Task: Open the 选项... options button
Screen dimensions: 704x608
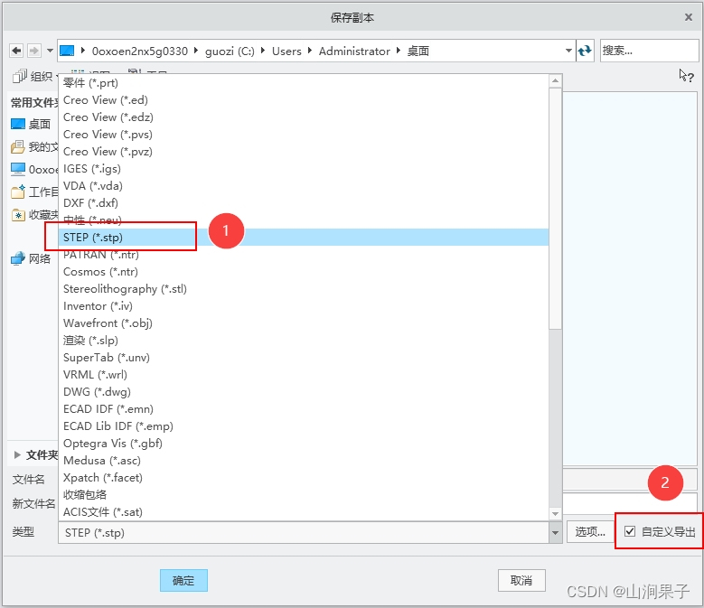Action: click(x=590, y=532)
